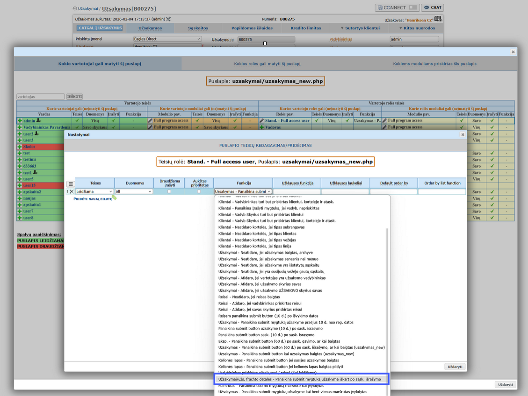Click the hamburger menu icon beside Teisės header
The height and width of the screenshot is (396, 528).
[70, 184]
